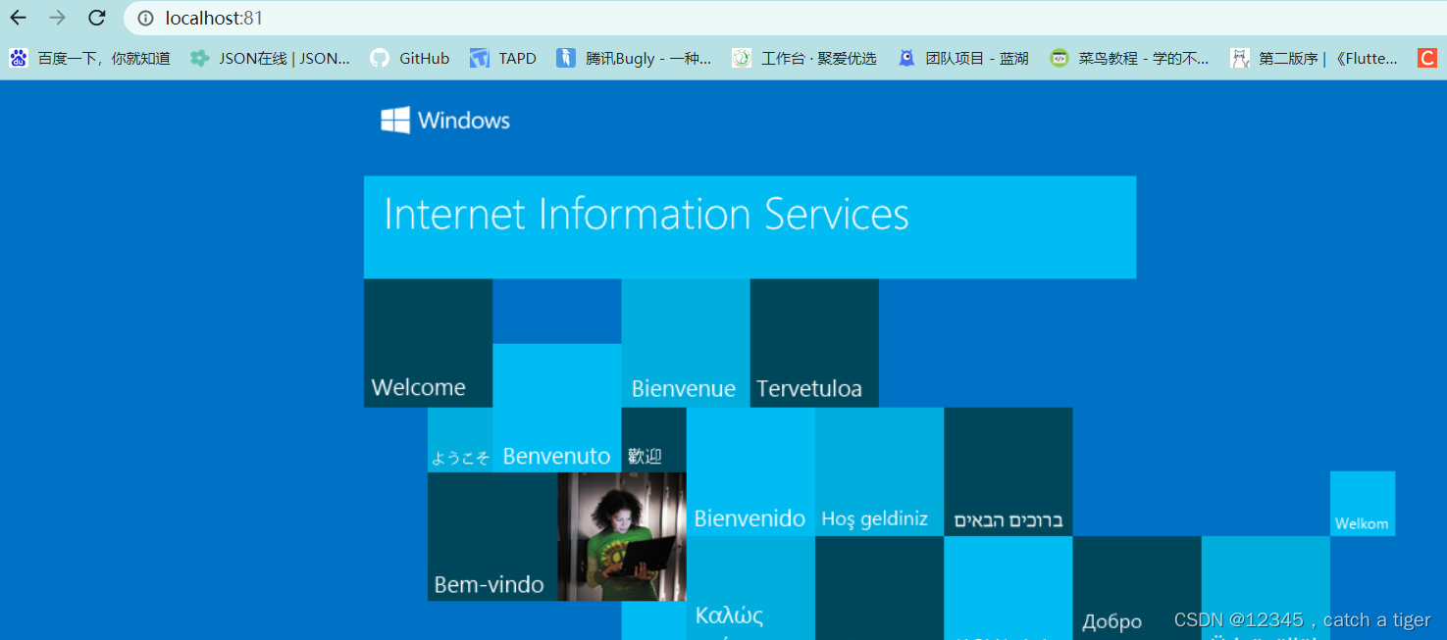Click the Добро tile
Image resolution: width=1447 pixels, height=640 pixels.
[x=1136, y=588]
